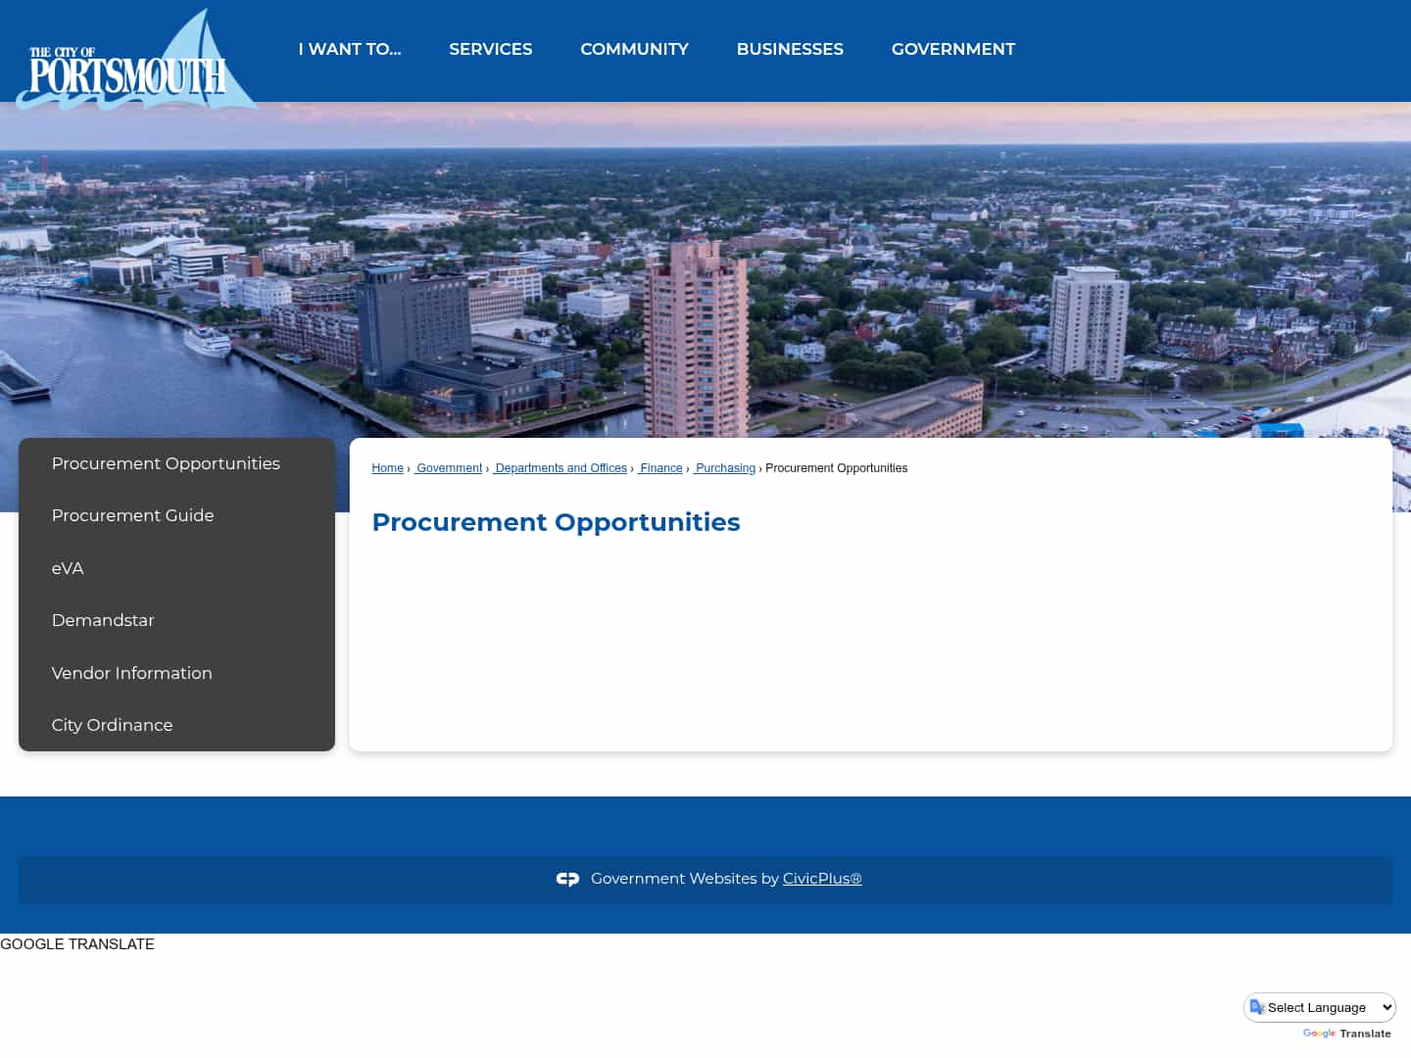Expand the Select Language dropdown

tap(1320, 1007)
